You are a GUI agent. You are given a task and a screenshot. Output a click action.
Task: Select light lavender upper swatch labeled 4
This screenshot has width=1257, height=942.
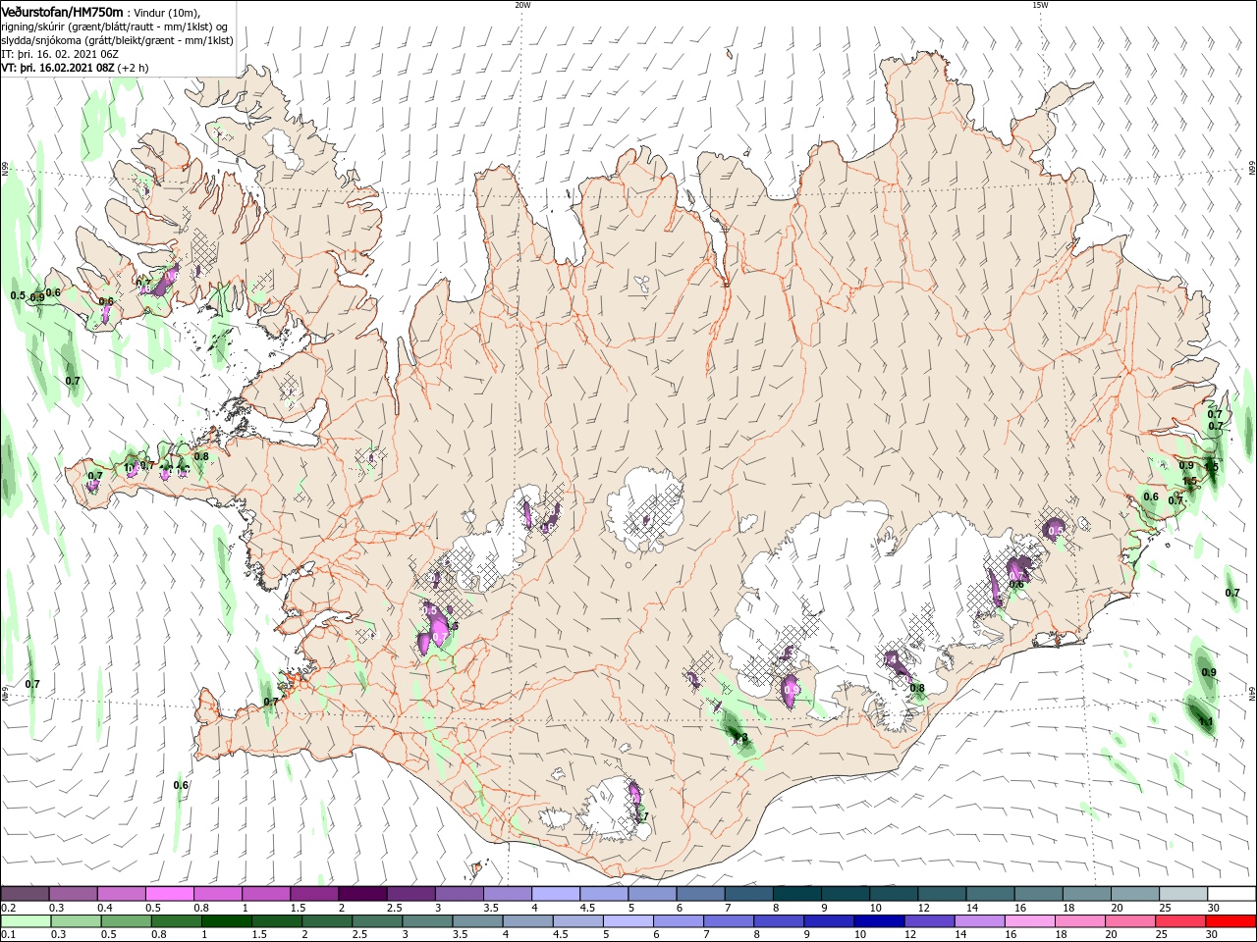[x=556, y=894]
